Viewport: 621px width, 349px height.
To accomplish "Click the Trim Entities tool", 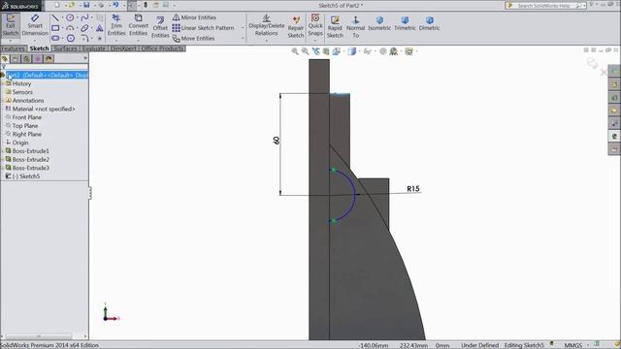I will pos(116,25).
